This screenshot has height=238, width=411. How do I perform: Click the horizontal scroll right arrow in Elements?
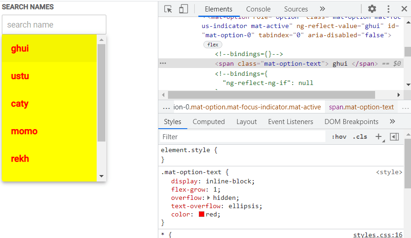[399, 95]
